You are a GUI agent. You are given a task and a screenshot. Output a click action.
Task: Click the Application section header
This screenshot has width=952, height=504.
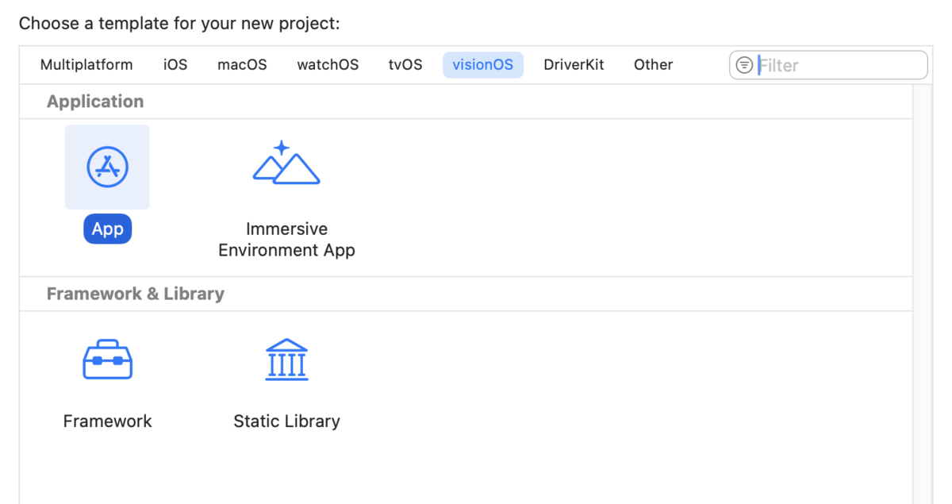(x=95, y=102)
